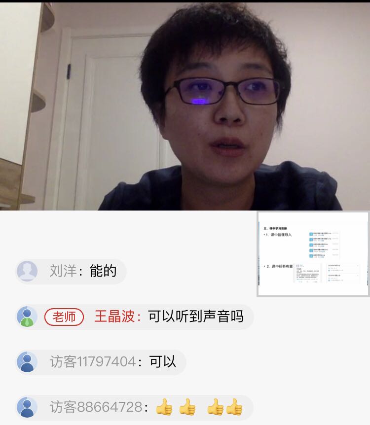The height and width of the screenshot is (425, 370).
Task: Tap the message 可以听到声音吗
Action: 195,317
